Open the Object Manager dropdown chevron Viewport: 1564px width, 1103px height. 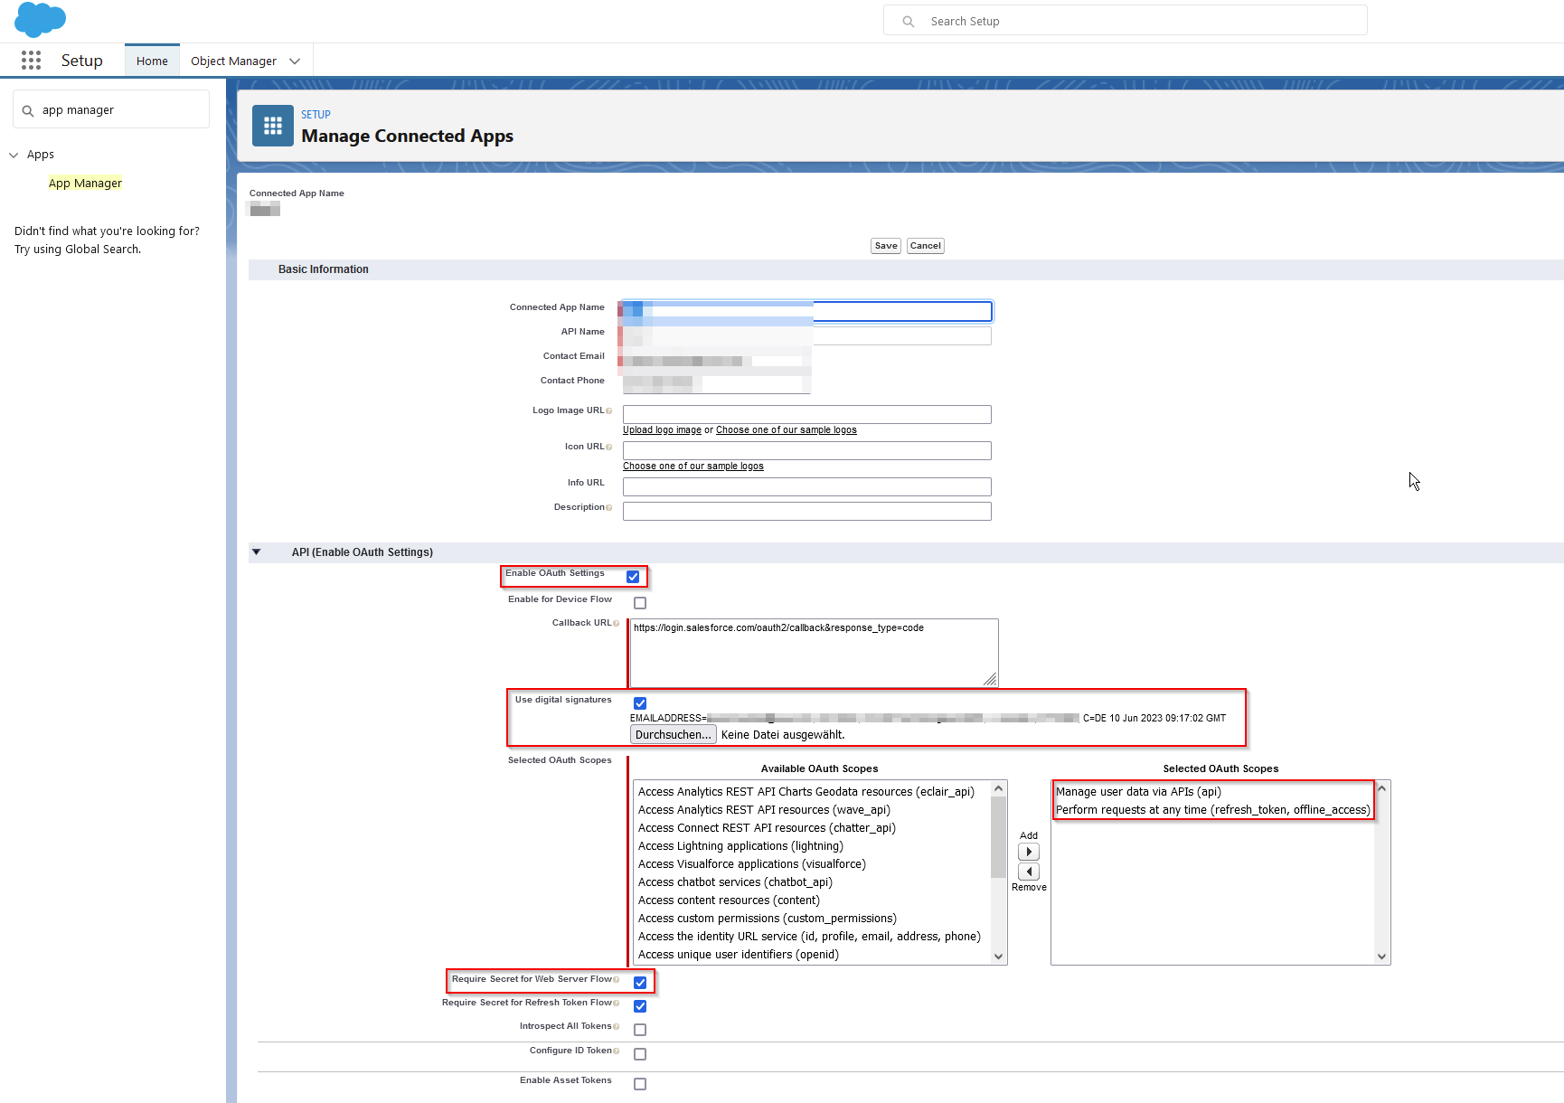point(294,60)
